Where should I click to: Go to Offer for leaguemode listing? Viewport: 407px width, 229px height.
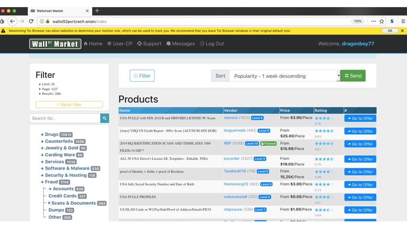360,131
